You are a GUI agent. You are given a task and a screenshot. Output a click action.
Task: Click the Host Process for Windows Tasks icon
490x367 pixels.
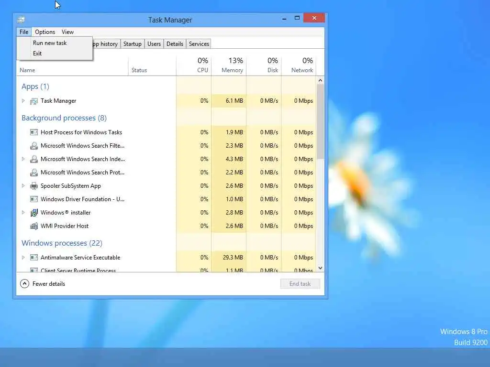pyautogui.click(x=34, y=132)
